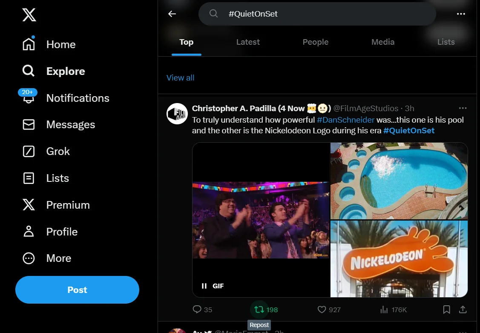Open the Messages envelope icon
Viewport: 480px width, 333px height.
click(29, 125)
